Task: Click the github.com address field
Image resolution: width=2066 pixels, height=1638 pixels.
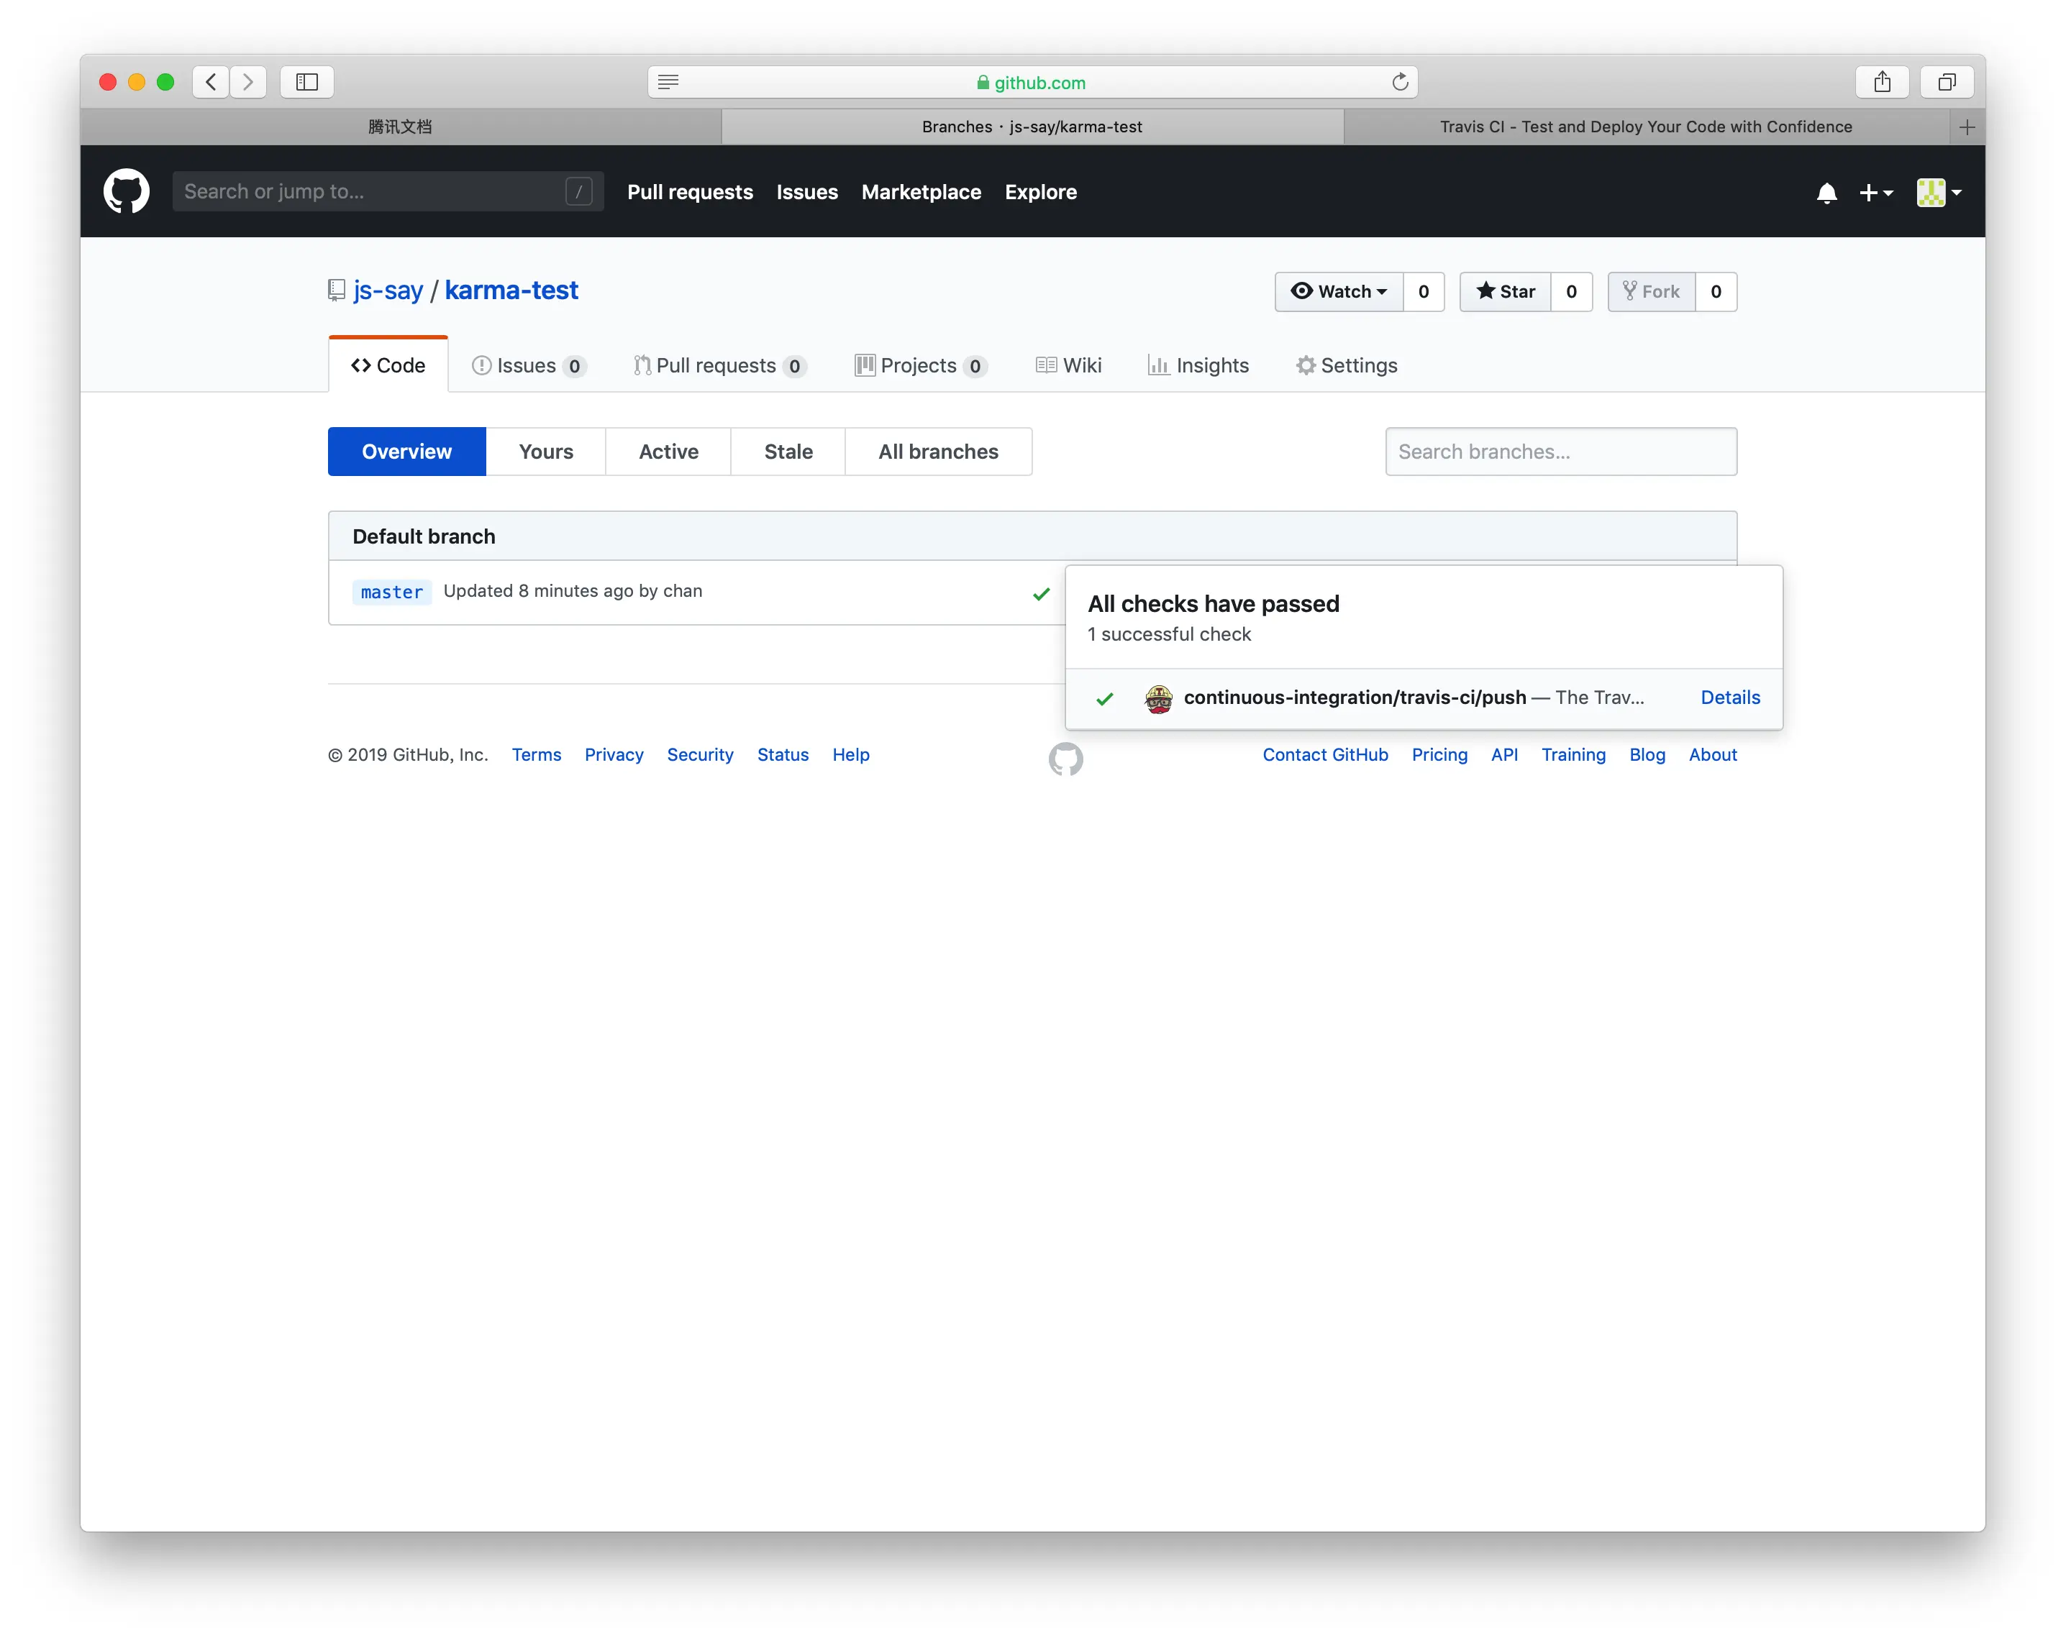Action: [1032, 83]
